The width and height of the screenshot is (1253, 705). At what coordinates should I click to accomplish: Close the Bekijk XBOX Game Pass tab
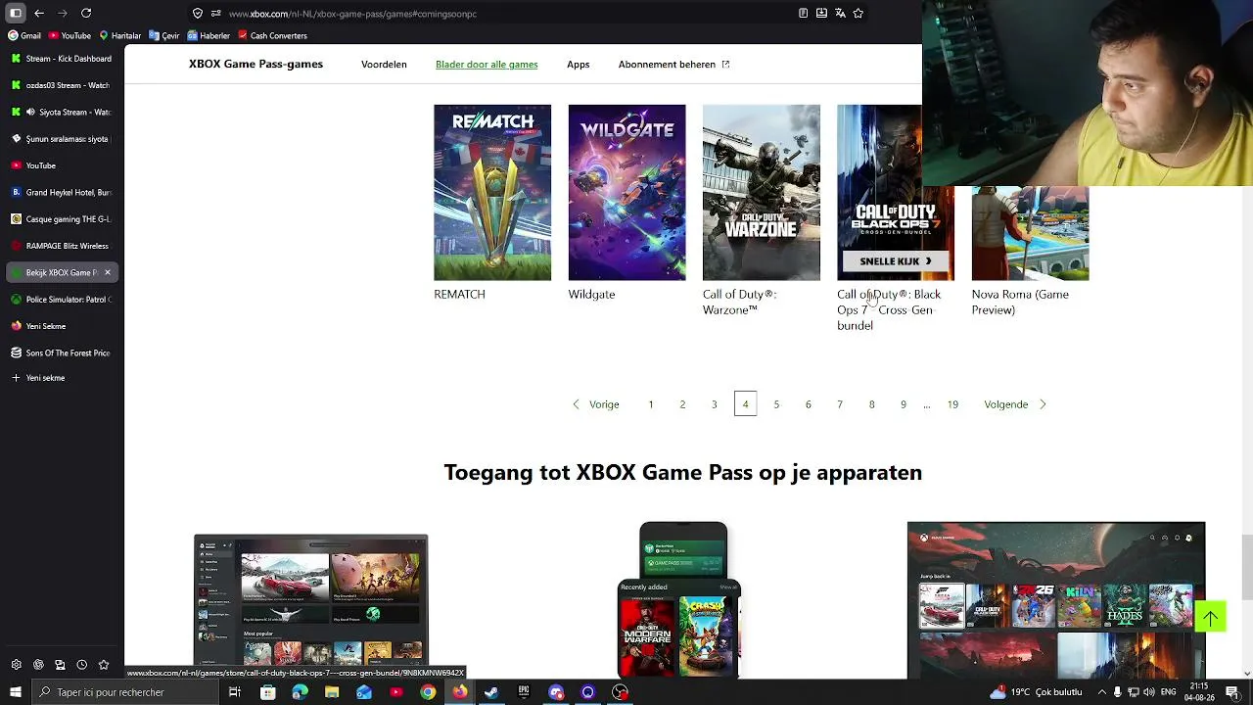pos(108,272)
